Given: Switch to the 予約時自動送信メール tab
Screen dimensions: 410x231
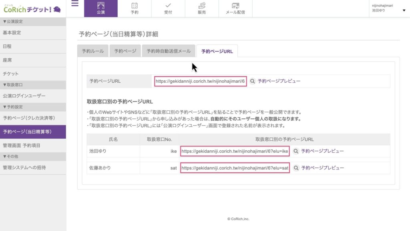Looking at the screenshot, I should pyautogui.click(x=168, y=51).
